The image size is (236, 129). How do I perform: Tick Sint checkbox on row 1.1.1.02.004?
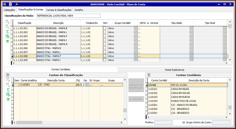tap(105, 40)
